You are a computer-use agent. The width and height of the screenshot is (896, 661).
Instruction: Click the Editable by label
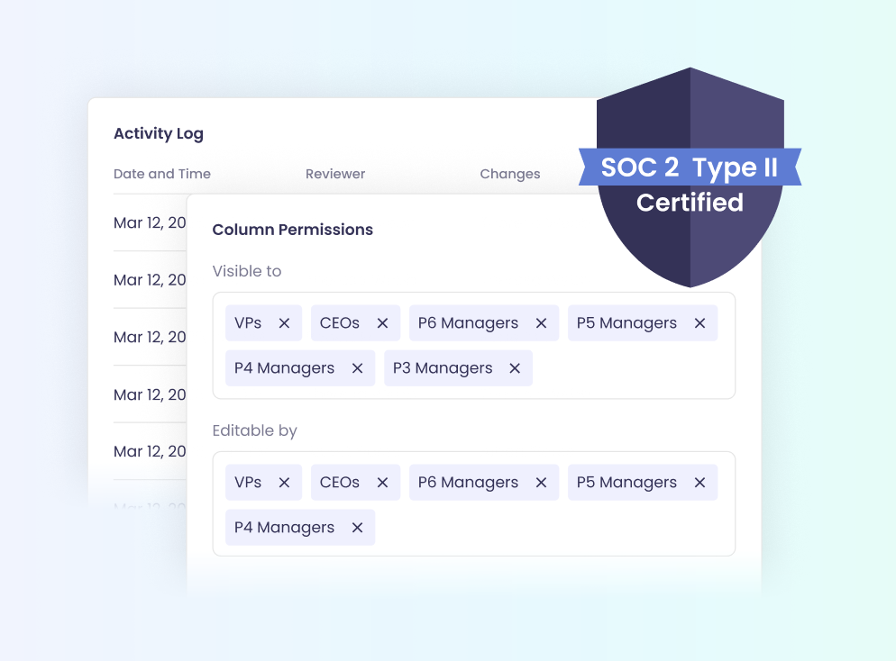click(254, 430)
